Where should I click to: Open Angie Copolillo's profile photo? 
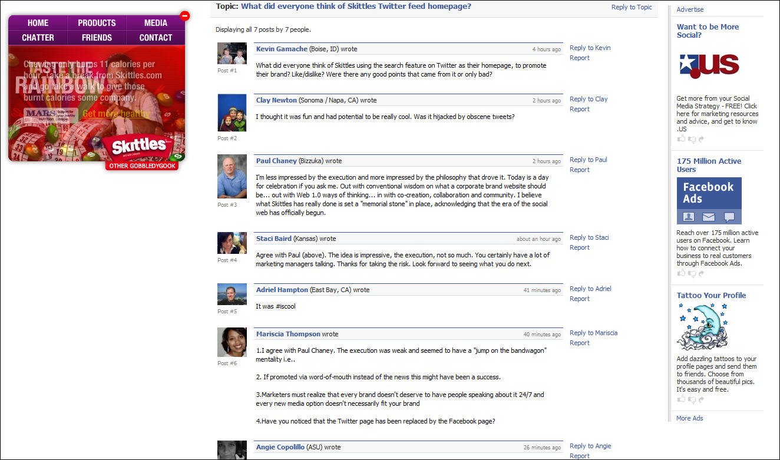click(232, 450)
